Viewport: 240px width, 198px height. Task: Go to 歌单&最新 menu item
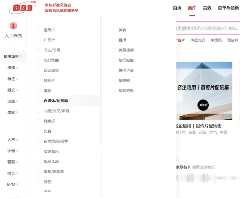[x=228, y=8]
